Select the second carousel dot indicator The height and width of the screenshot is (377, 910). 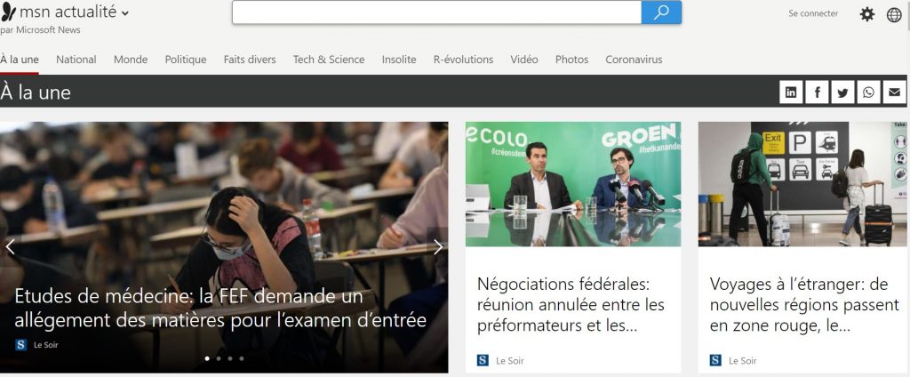coord(219,358)
